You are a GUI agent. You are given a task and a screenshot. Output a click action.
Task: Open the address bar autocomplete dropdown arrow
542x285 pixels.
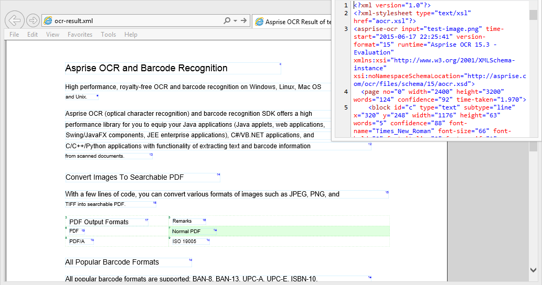[236, 21]
